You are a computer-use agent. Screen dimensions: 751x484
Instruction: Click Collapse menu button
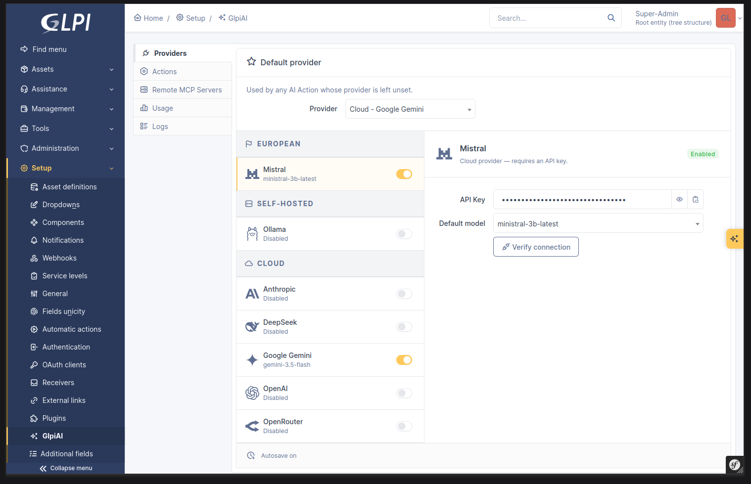66,468
